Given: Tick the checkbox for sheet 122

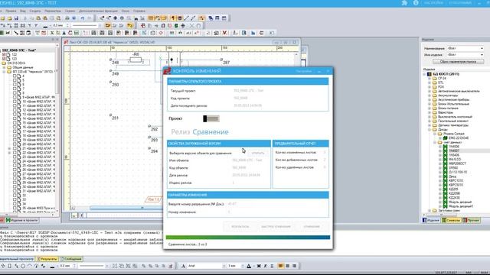Looking at the screenshot, I should [4, 54].
